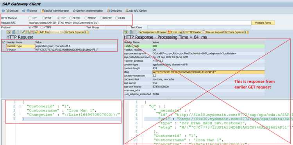Image resolution: width=293 pixels, height=145 pixels.
Task: Collapse the fold marker in request body
Action: (x=20, y=107)
